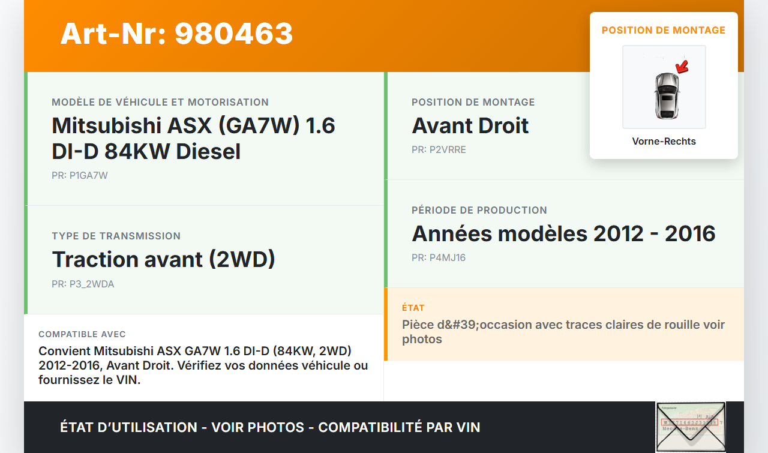
Task: Click the PR: P4MJ16 code
Action: click(439, 258)
